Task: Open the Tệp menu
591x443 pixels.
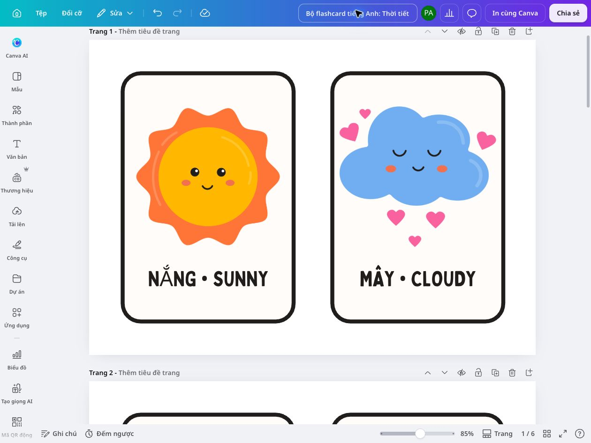Action: coord(41,13)
